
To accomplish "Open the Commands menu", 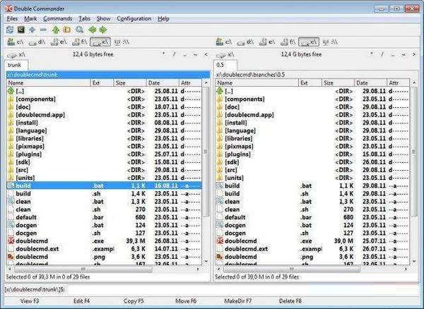I will [58, 18].
